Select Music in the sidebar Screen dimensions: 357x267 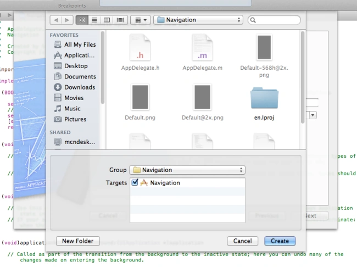(67, 108)
